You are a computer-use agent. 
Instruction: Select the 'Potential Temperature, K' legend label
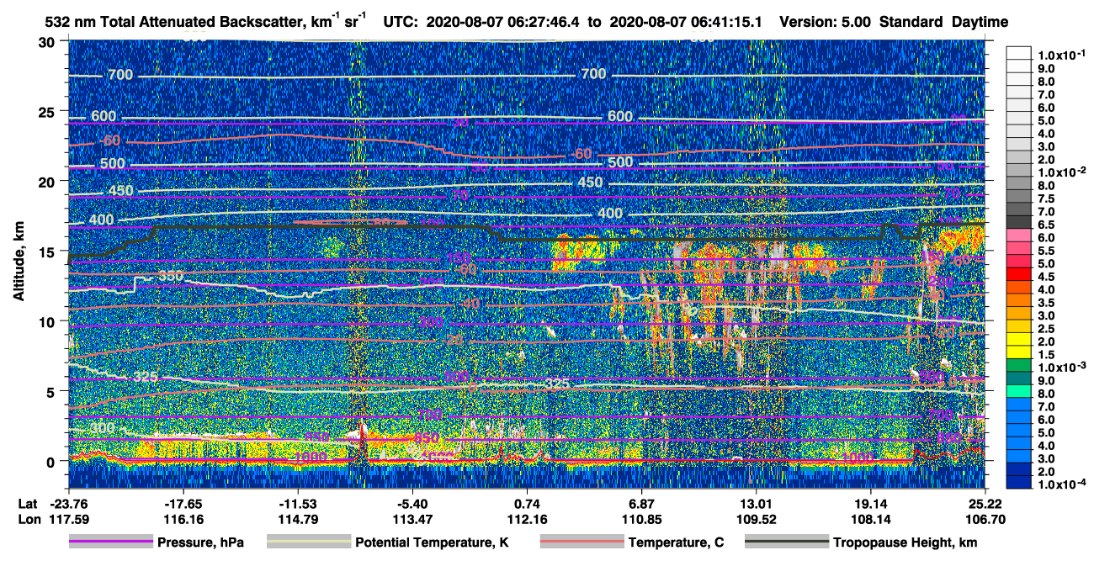(x=432, y=542)
